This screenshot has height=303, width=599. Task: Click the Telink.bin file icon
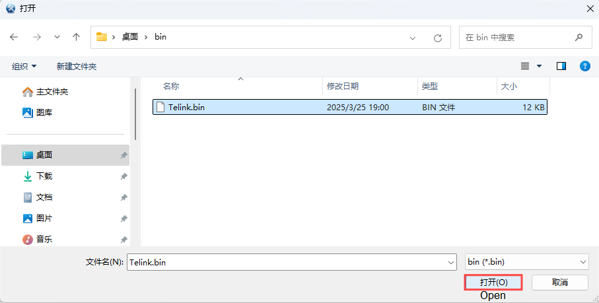click(x=161, y=107)
